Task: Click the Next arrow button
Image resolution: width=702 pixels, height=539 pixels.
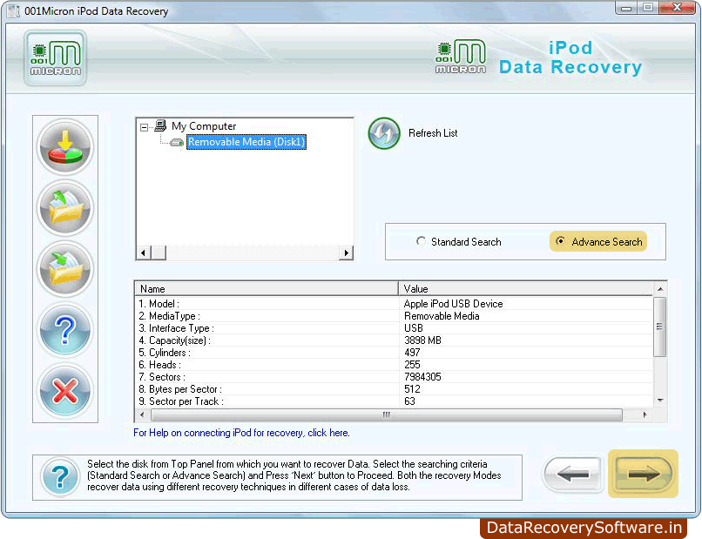Action: pos(643,474)
